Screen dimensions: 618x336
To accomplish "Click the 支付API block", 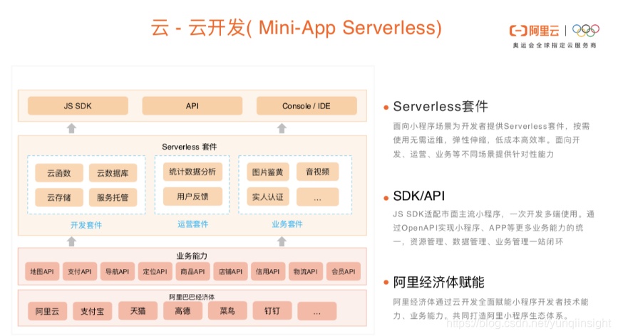I will click(x=80, y=271).
